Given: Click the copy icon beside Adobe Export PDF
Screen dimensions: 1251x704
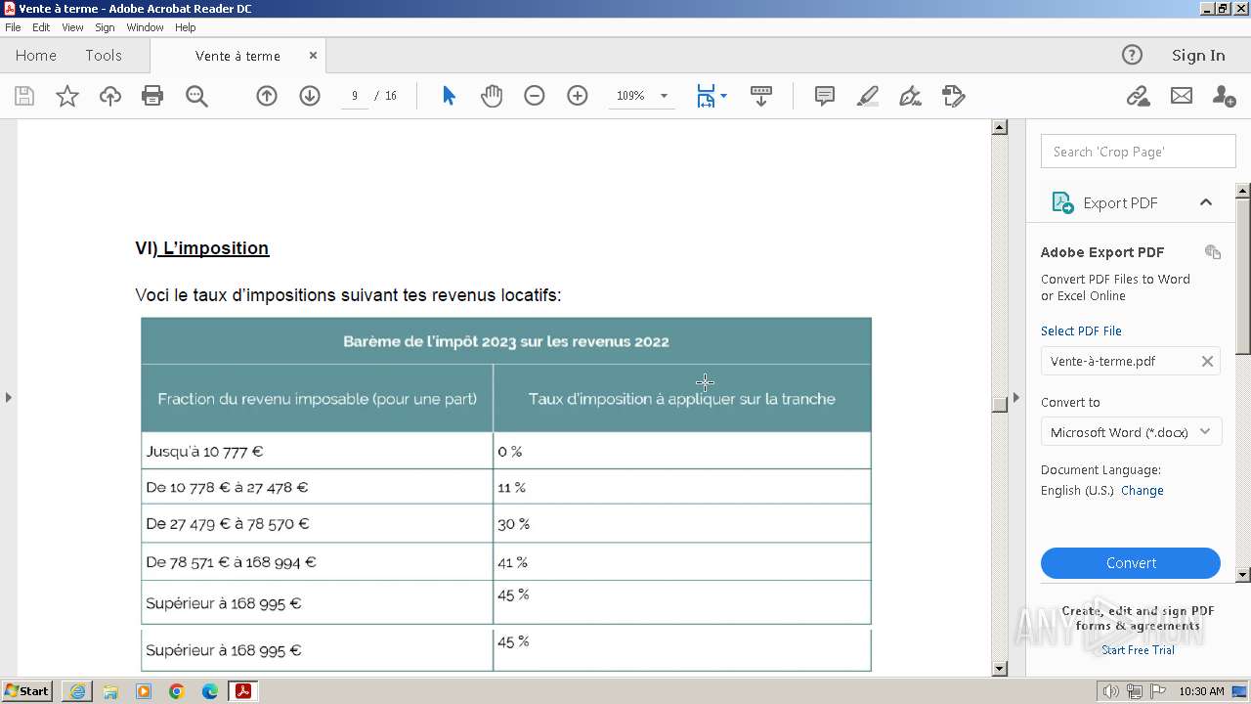Looking at the screenshot, I should pyautogui.click(x=1213, y=251).
